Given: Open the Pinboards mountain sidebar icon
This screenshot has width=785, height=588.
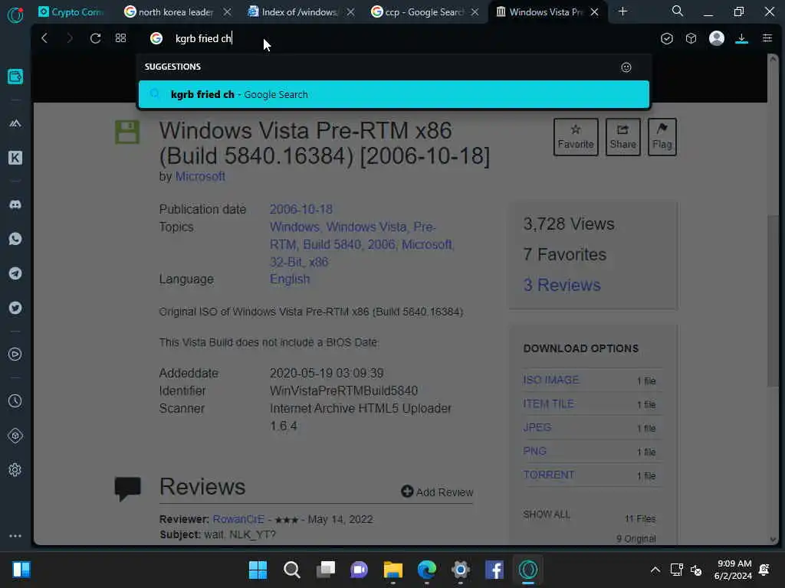Looking at the screenshot, I should pyautogui.click(x=15, y=123).
